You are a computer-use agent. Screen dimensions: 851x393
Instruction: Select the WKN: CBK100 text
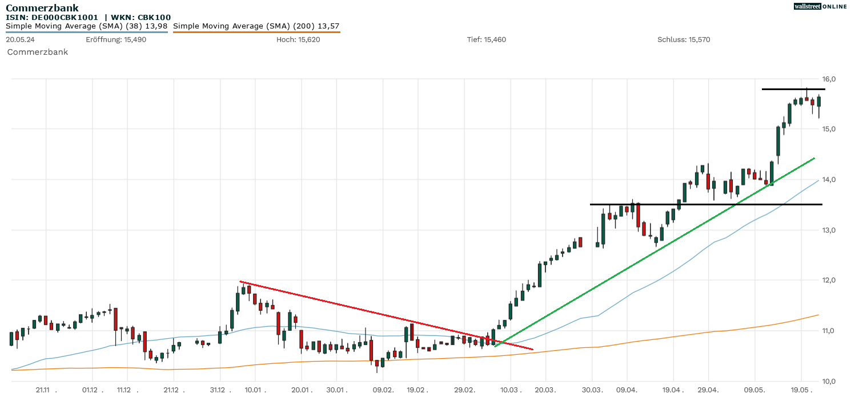141,18
